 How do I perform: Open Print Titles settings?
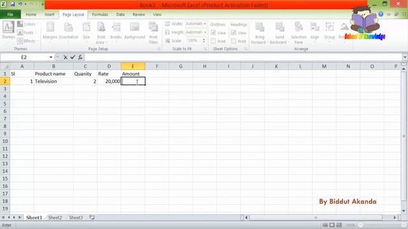pyautogui.click(x=153, y=32)
